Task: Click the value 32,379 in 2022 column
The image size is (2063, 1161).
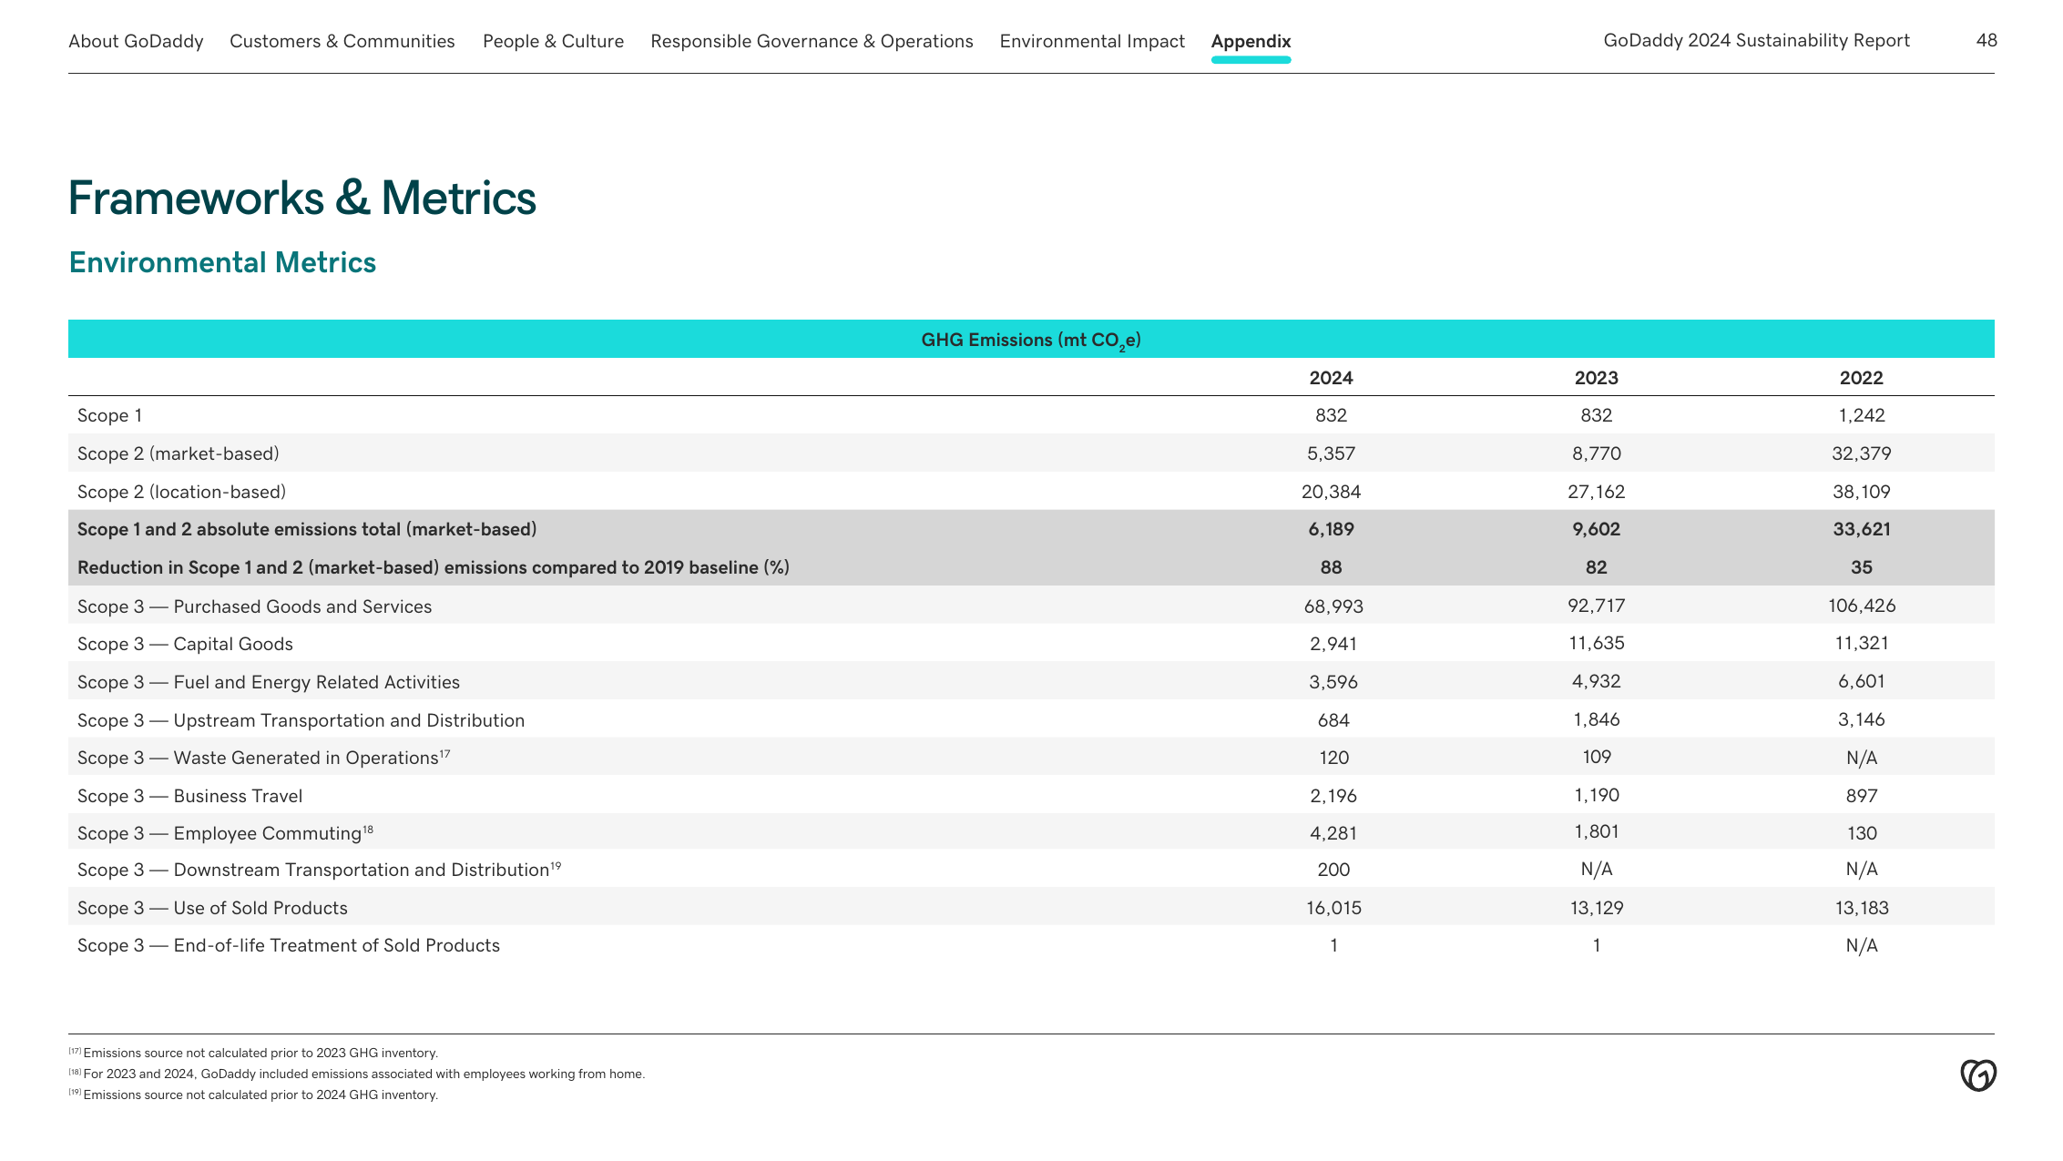Action: click(x=1861, y=453)
